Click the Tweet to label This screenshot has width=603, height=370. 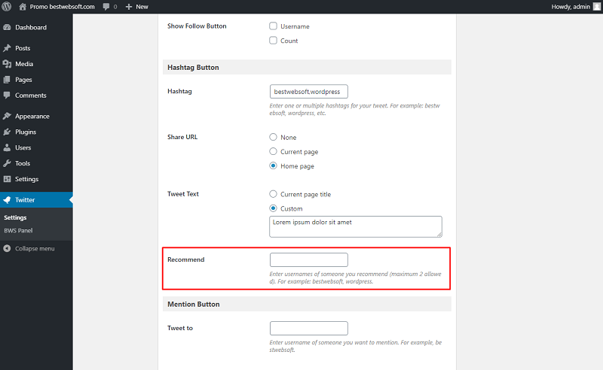coord(180,328)
